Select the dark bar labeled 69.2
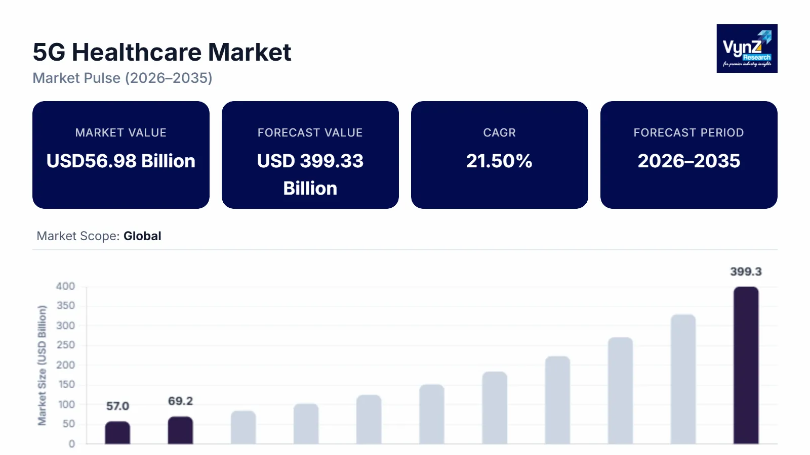This screenshot has width=810, height=455. click(x=180, y=430)
